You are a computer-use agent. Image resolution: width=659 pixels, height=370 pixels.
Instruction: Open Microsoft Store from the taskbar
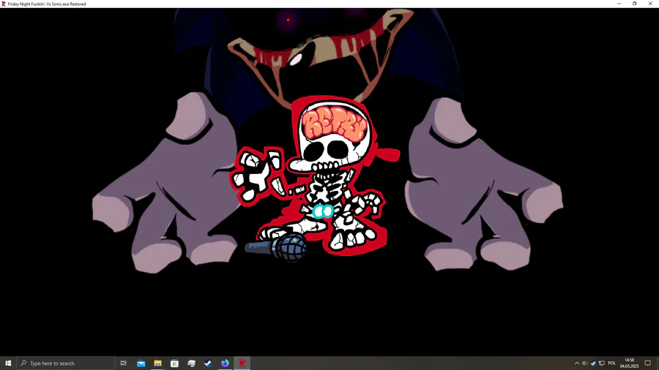point(174,363)
